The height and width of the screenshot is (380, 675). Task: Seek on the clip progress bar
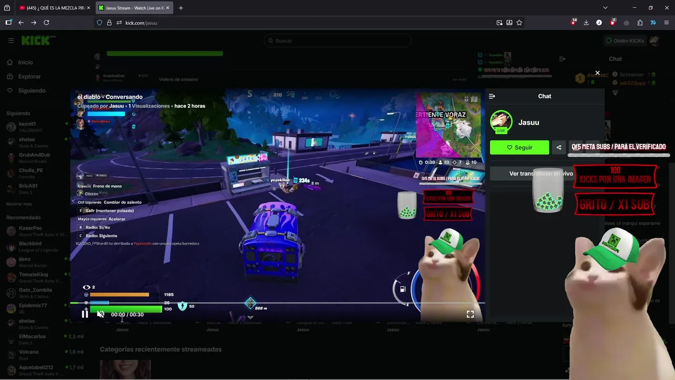[277, 303]
